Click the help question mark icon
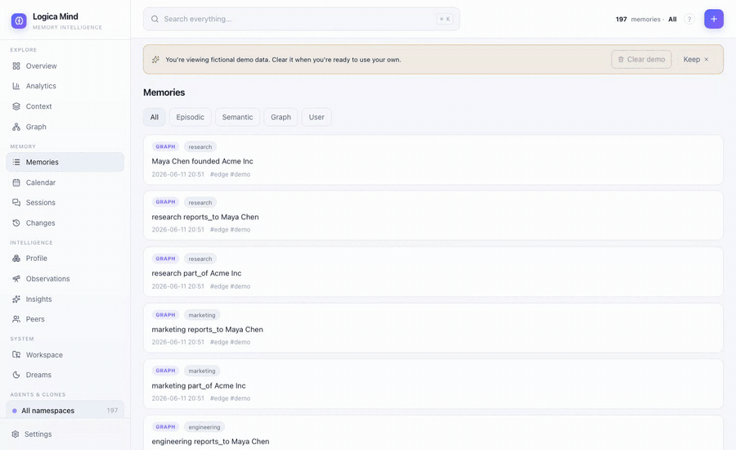 689,20
